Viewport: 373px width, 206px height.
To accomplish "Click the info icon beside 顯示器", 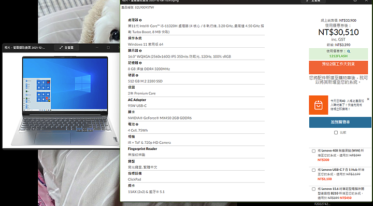I will (x=140, y=51).
